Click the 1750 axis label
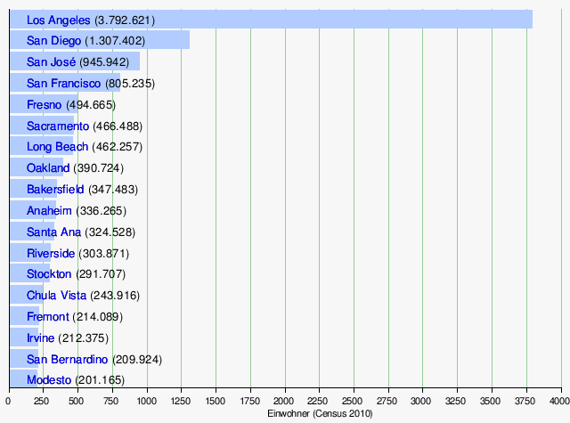570x423 pixels. (x=249, y=401)
